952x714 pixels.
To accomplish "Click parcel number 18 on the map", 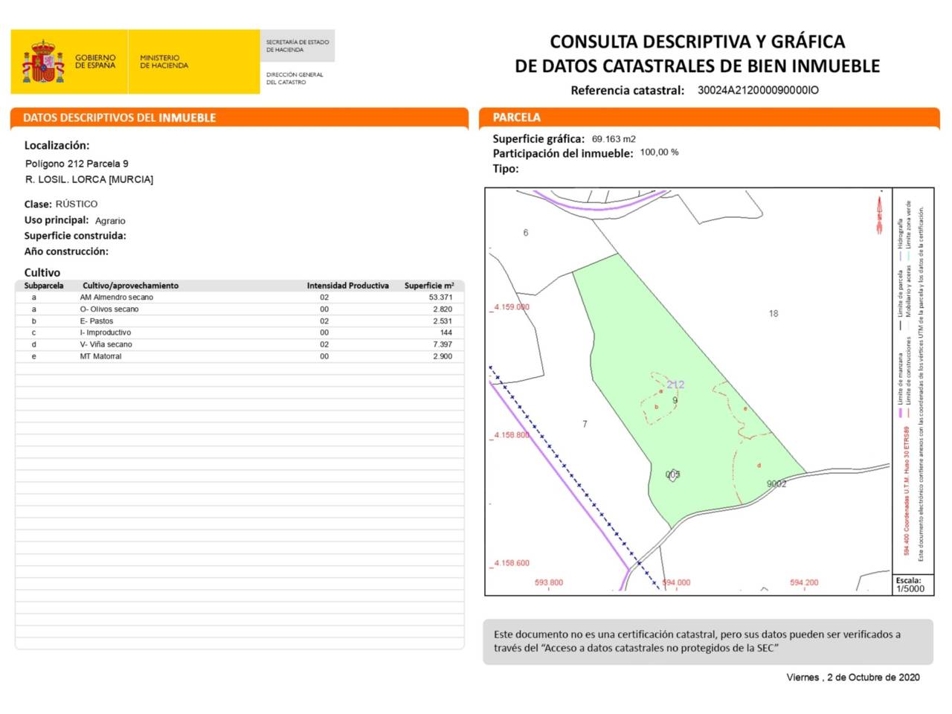I will click(773, 314).
